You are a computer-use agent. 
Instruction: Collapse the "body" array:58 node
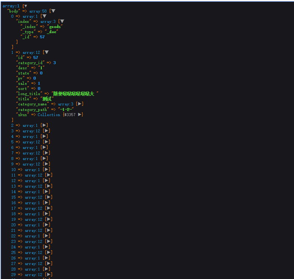pyautogui.click(x=53, y=11)
